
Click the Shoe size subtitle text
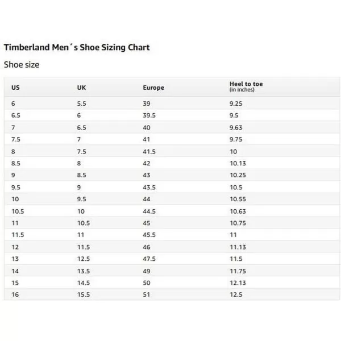pyautogui.click(x=22, y=65)
